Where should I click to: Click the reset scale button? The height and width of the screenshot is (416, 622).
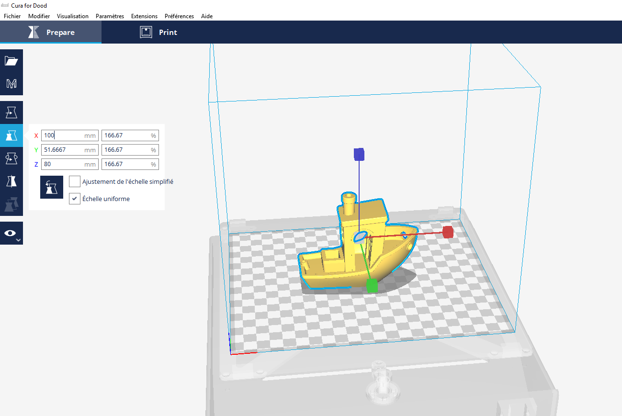coord(52,187)
